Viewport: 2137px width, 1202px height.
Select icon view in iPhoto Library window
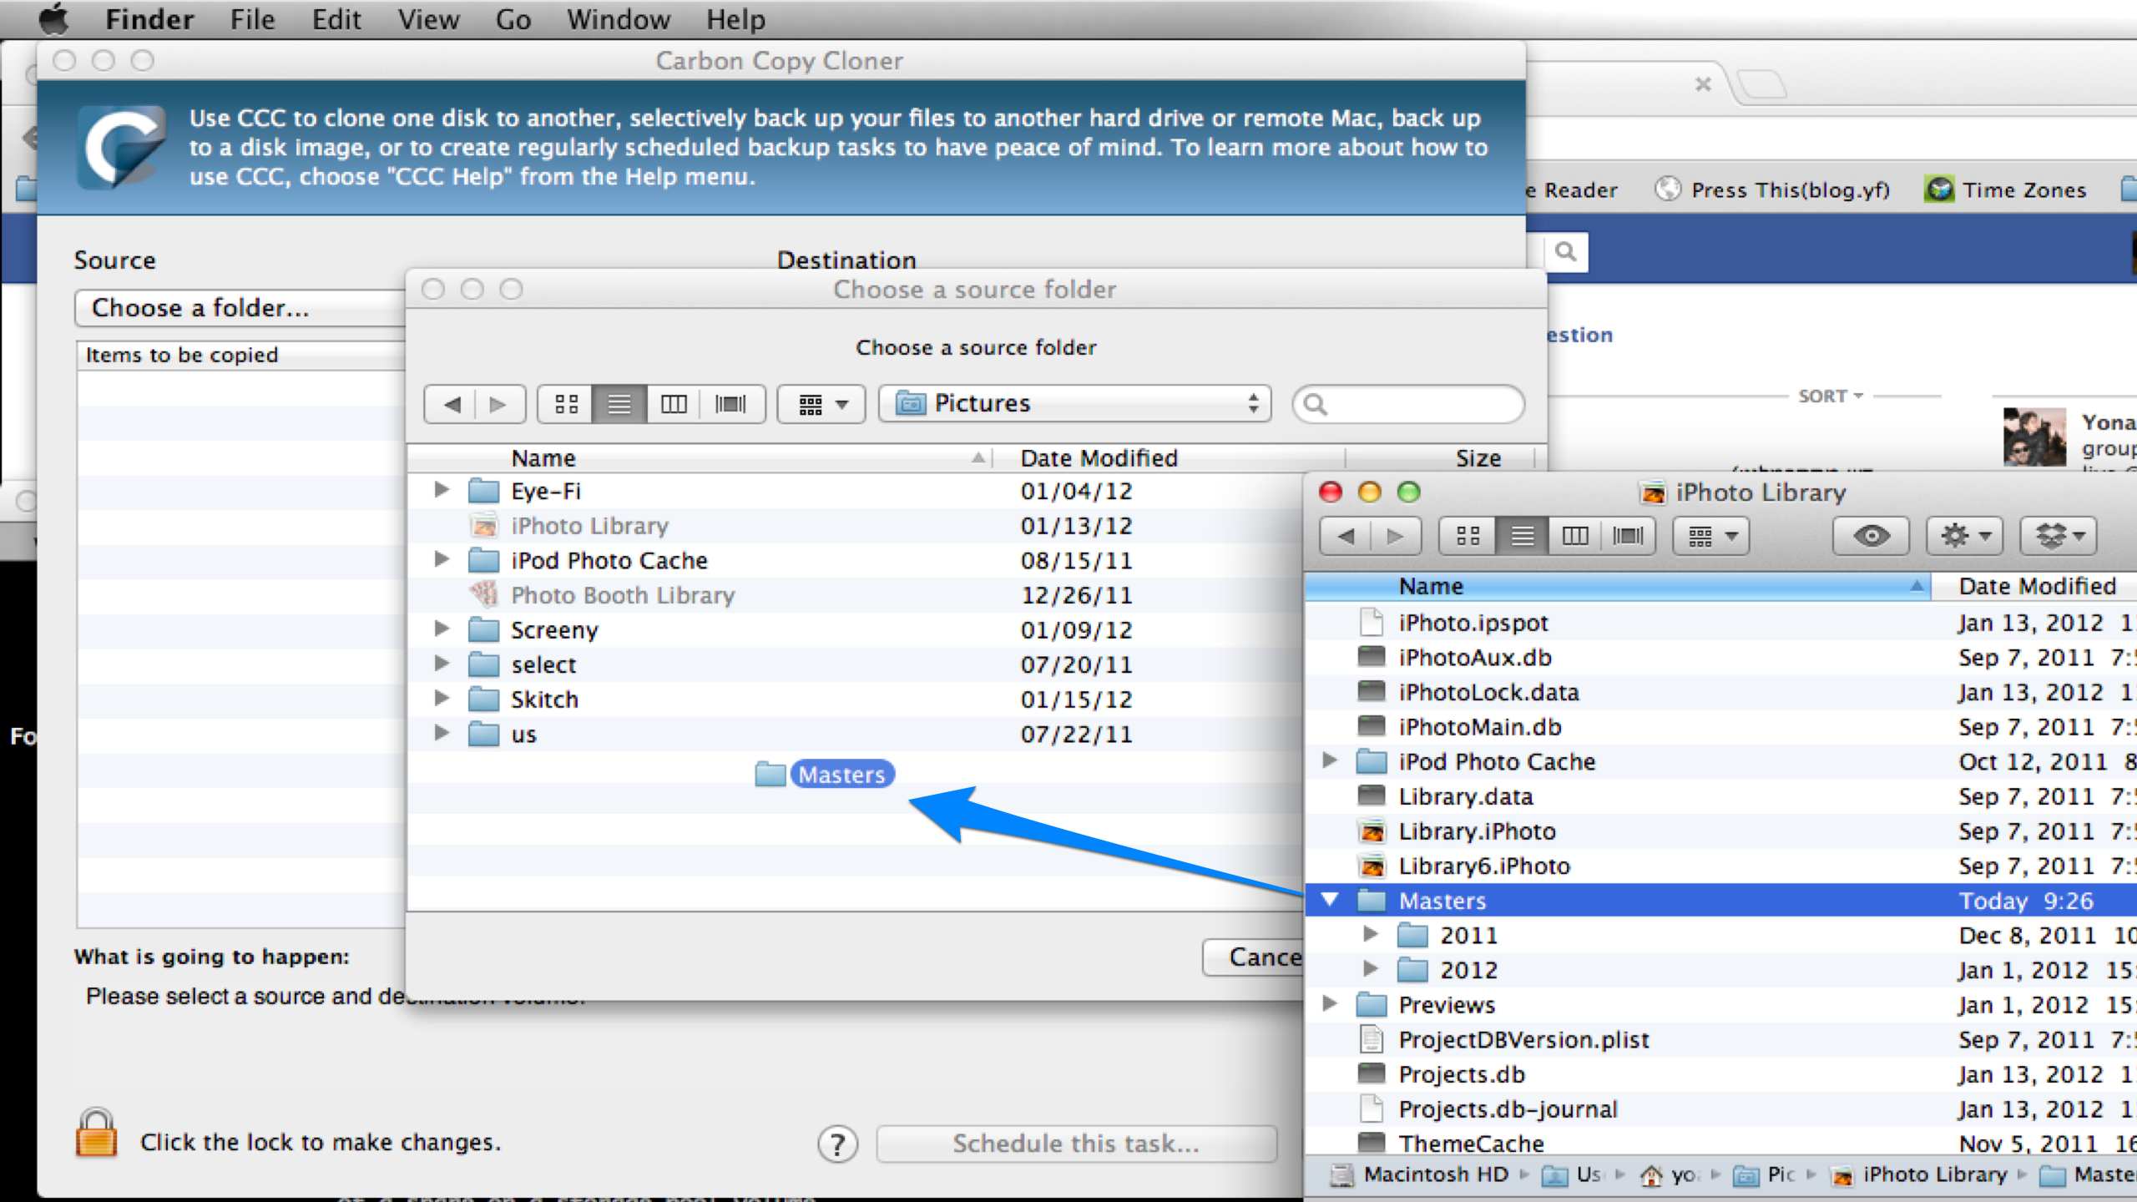coord(1468,536)
